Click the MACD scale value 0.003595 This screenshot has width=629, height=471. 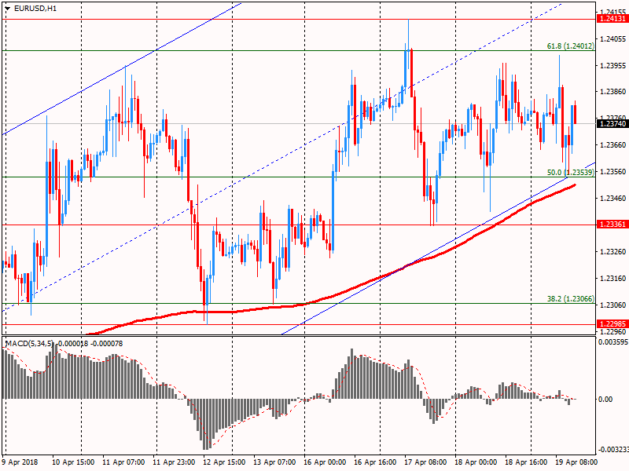613,342
